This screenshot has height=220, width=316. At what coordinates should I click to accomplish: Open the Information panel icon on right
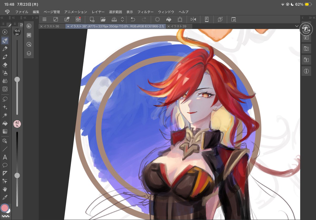(x=306, y=71)
